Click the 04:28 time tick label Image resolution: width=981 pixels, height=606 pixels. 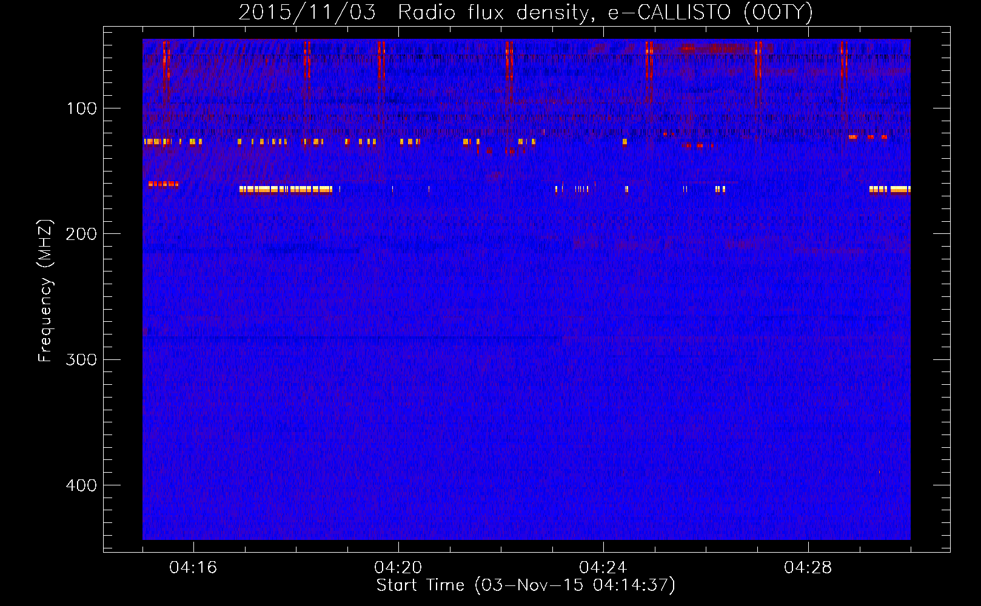click(x=808, y=568)
